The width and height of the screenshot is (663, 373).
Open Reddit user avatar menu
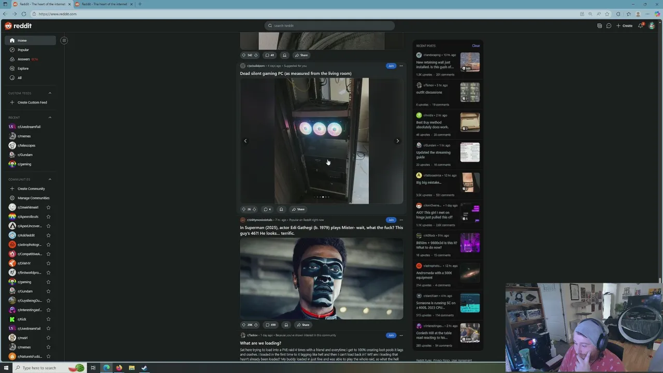[x=652, y=25]
